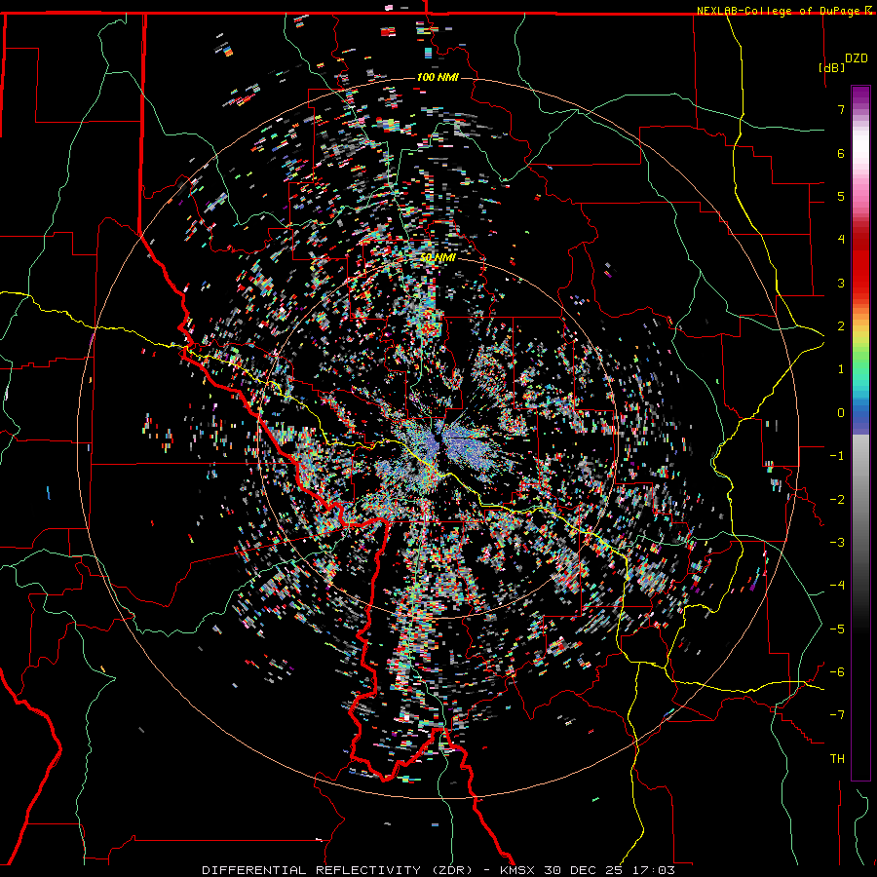Click the 2 value on color scale
The width and height of the screenshot is (877, 877).
[841, 326]
